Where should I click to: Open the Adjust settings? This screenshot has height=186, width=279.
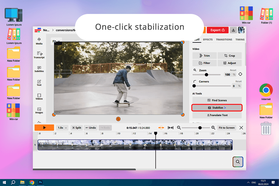(230, 63)
